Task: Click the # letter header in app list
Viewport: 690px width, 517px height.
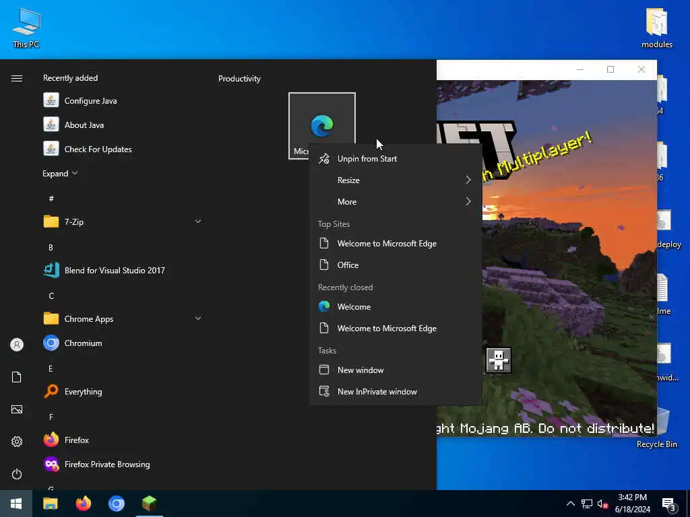Action: [x=51, y=199]
